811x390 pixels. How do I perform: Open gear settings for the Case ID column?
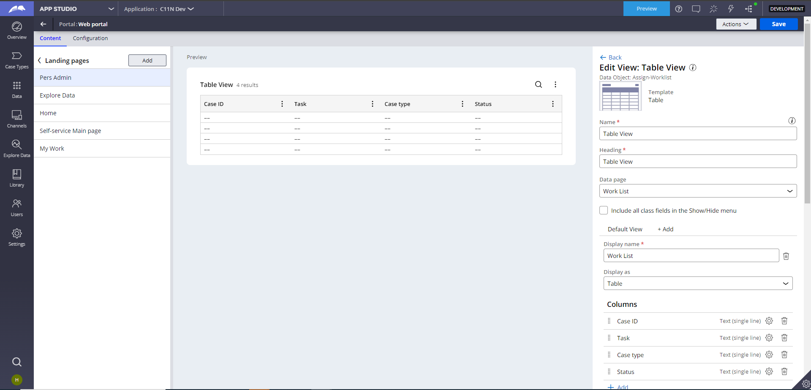[x=769, y=321]
